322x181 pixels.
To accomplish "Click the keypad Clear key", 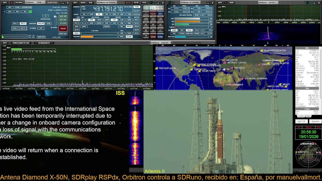I will point(153,36).
